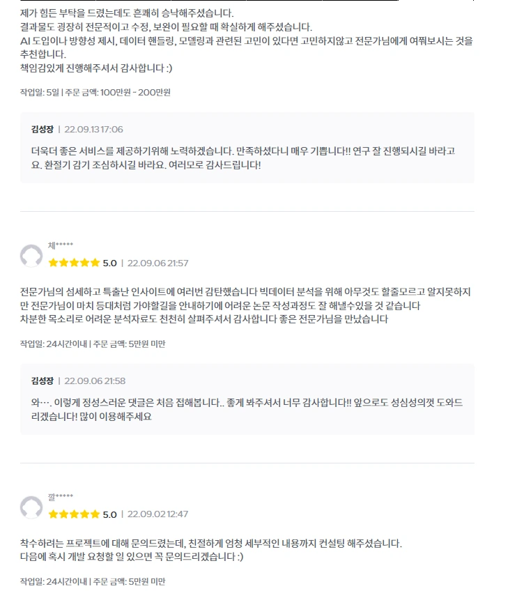
Task: Click the seller reply text starting with 더욱더 좋은 서비스
Action: (243, 158)
